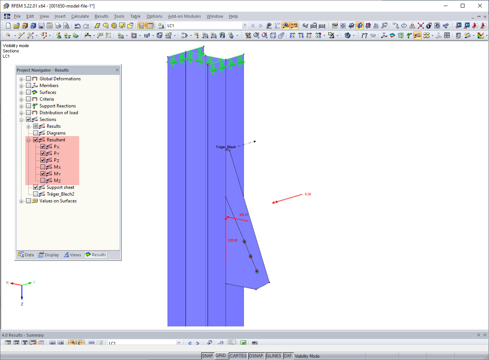The height and width of the screenshot is (360, 489).
Task: Expand the Members tree node
Action: pos(21,86)
